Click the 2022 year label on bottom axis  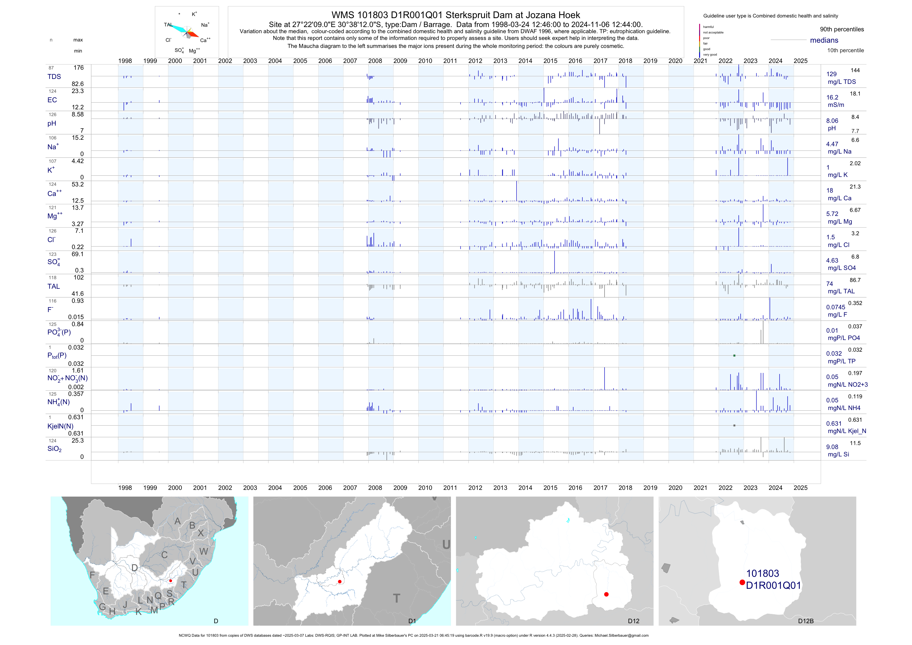click(725, 488)
